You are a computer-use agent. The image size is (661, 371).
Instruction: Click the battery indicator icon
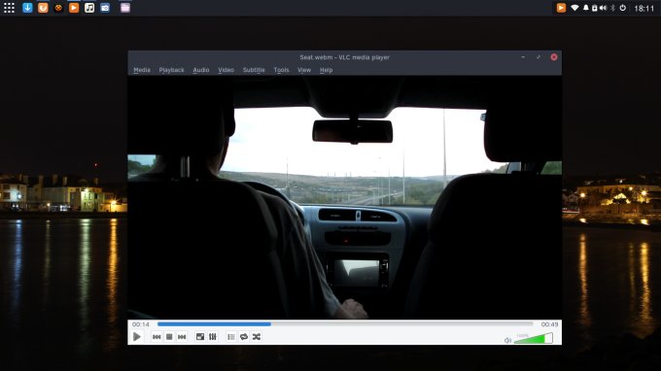(594, 8)
